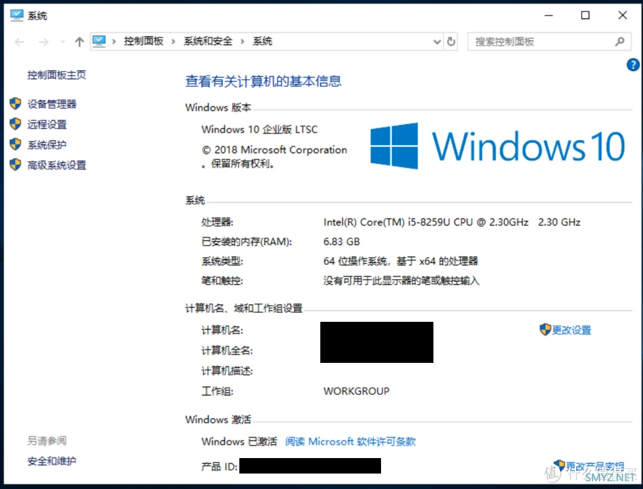The image size is (643, 489).
Task: Click shield icon beside 设备管理器
Action: 15,104
